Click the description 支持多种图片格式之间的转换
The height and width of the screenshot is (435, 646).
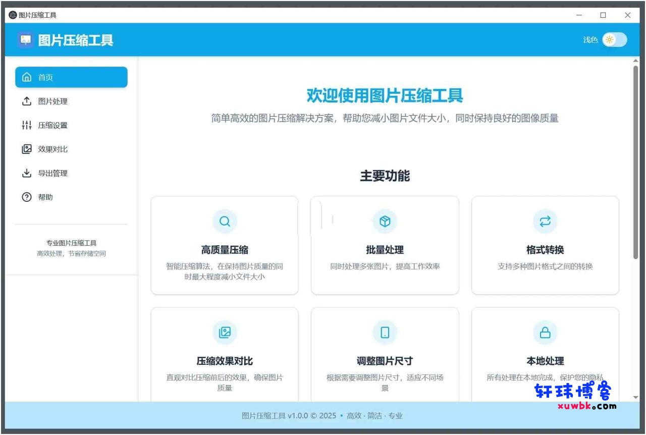pyautogui.click(x=545, y=266)
